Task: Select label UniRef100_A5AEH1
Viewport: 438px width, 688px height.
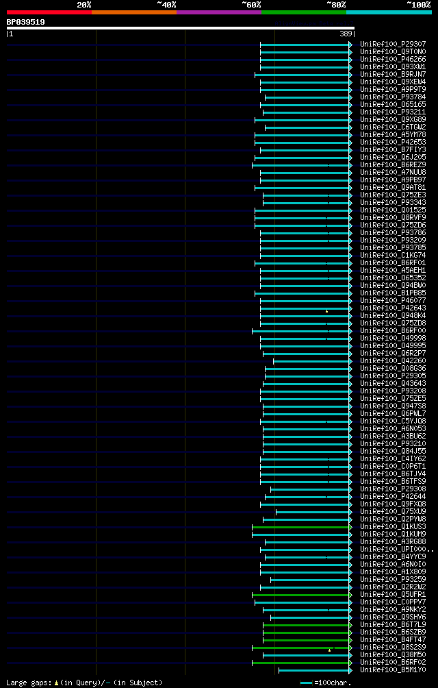Action: click(393, 270)
